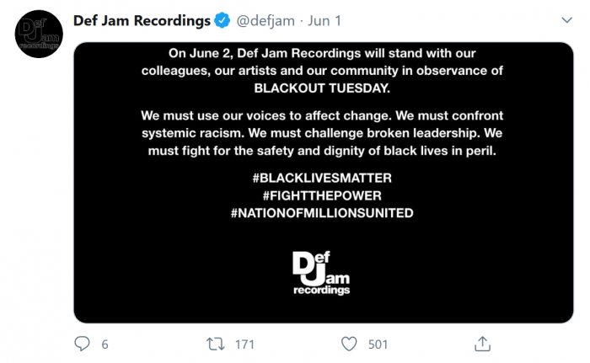Click the BLACKOUT TUESDAY text in image
Viewport: 590px width, 363px height.
pos(322,87)
